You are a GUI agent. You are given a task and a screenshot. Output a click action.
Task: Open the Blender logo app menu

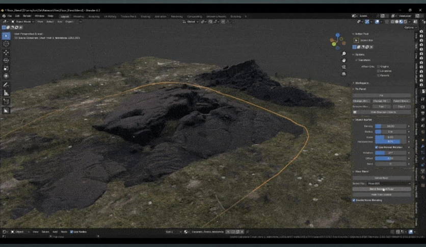(x=4, y=16)
